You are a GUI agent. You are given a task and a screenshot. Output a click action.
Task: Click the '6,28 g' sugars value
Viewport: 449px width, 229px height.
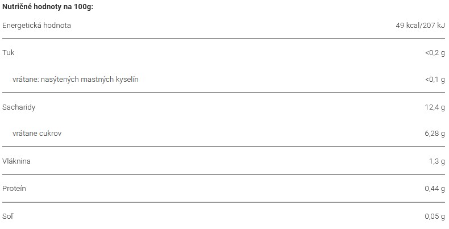click(x=435, y=134)
